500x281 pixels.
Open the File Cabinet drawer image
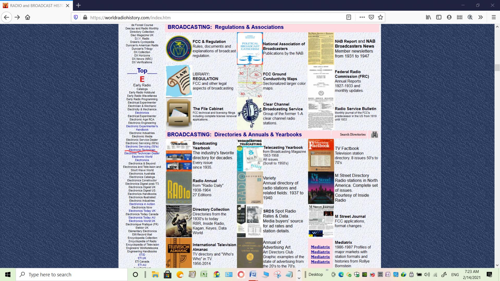[x=179, y=114]
